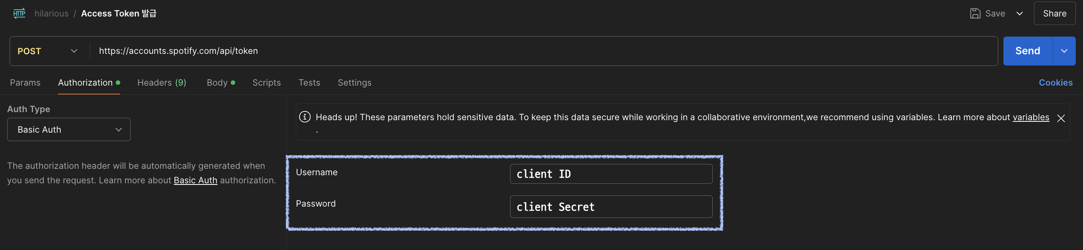Go to the Settings tab
This screenshot has height=250, width=1083.
[355, 83]
